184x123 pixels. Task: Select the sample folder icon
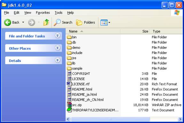coord(69,68)
